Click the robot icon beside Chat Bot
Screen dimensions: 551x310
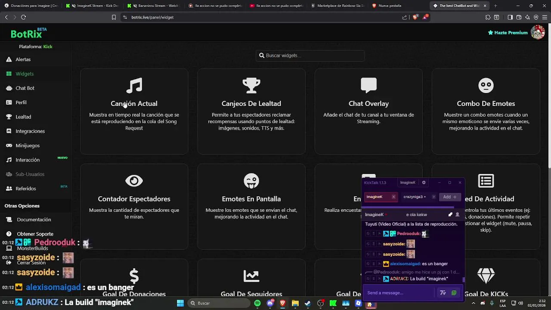[x=9, y=88]
